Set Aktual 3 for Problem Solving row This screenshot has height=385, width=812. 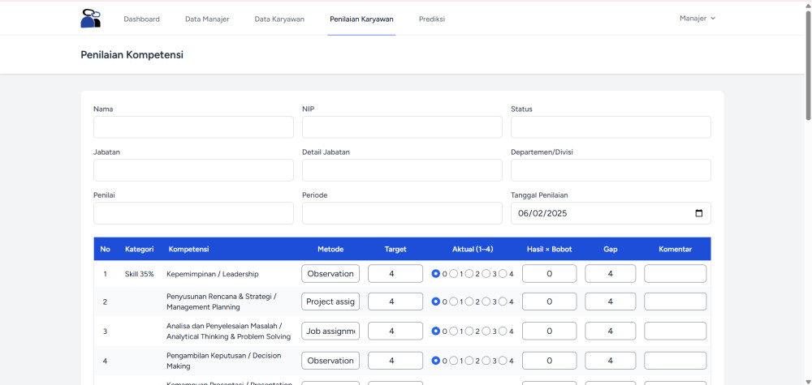coord(486,332)
